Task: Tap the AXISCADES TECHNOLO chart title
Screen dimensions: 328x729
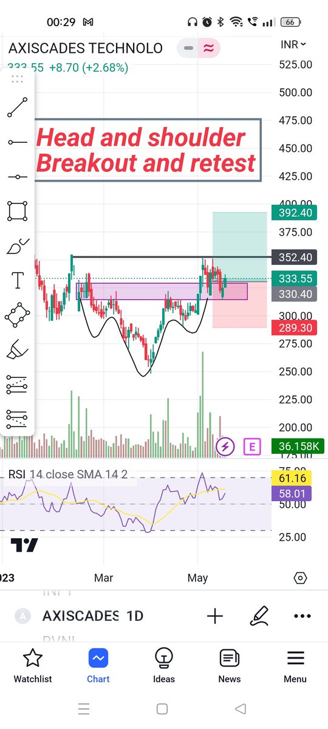Action: pos(86,48)
